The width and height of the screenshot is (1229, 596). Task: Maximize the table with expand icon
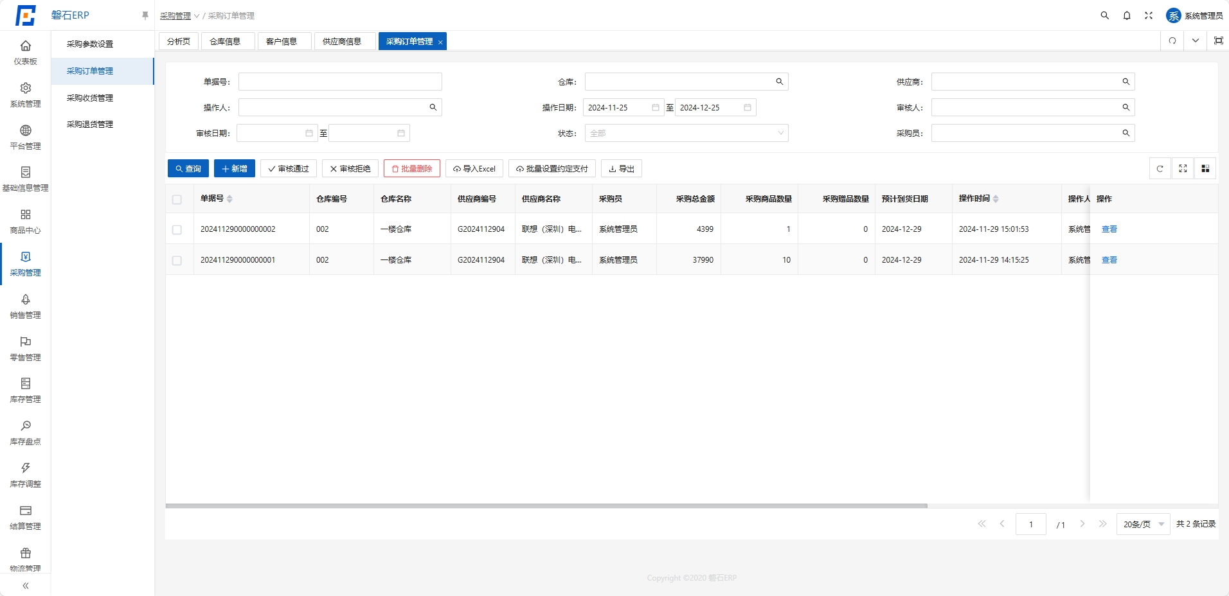click(1183, 169)
